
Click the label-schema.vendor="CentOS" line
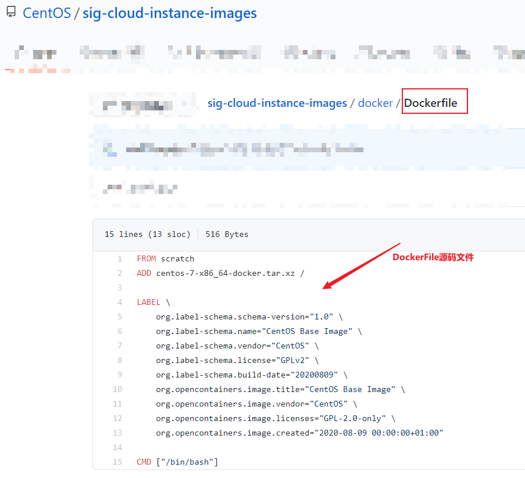coord(237,346)
